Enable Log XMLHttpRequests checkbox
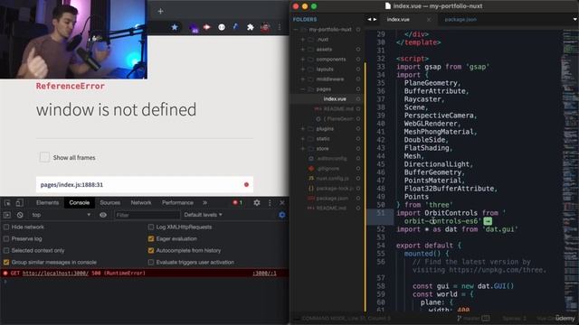 point(151,227)
